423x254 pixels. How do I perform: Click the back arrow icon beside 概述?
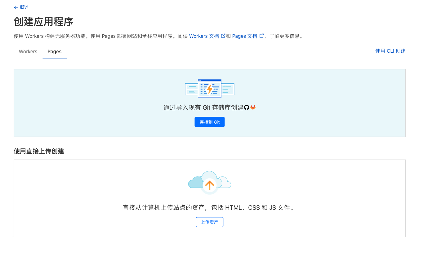16,7
